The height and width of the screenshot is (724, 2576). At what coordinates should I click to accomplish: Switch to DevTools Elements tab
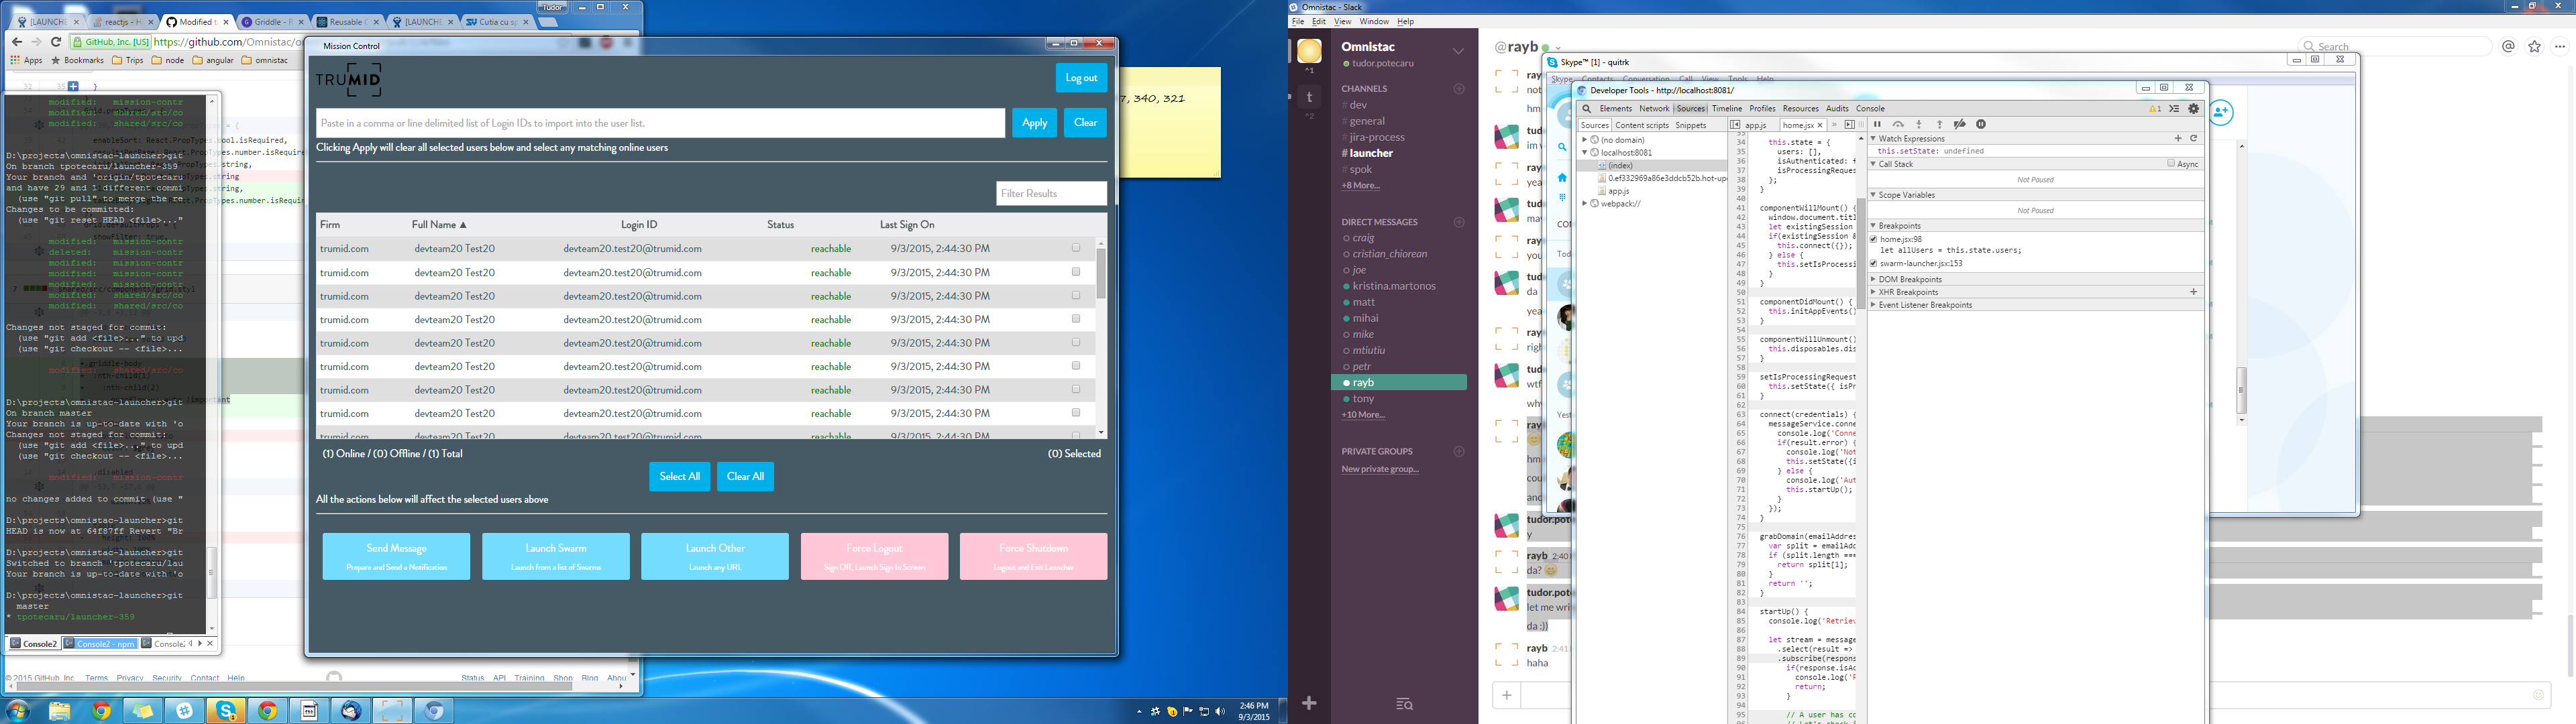click(1615, 109)
